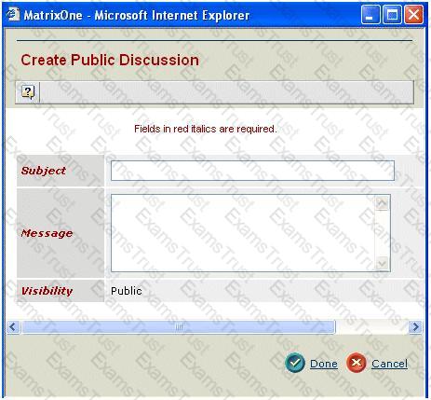The image size is (431, 400).
Task: Click the Done link
Action: pos(324,364)
